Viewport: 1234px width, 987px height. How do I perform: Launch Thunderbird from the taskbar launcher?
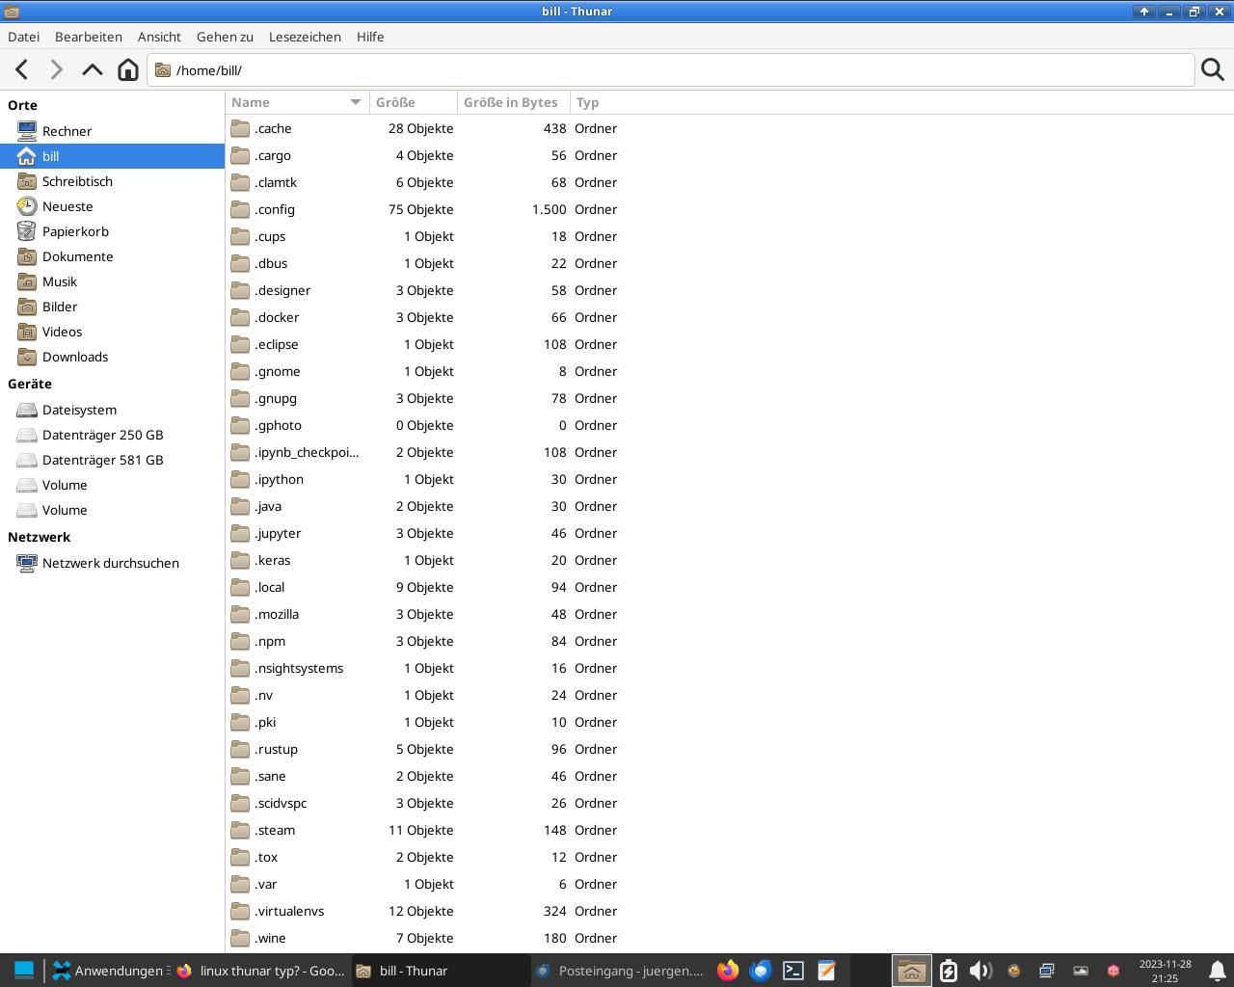tap(761, 971)
